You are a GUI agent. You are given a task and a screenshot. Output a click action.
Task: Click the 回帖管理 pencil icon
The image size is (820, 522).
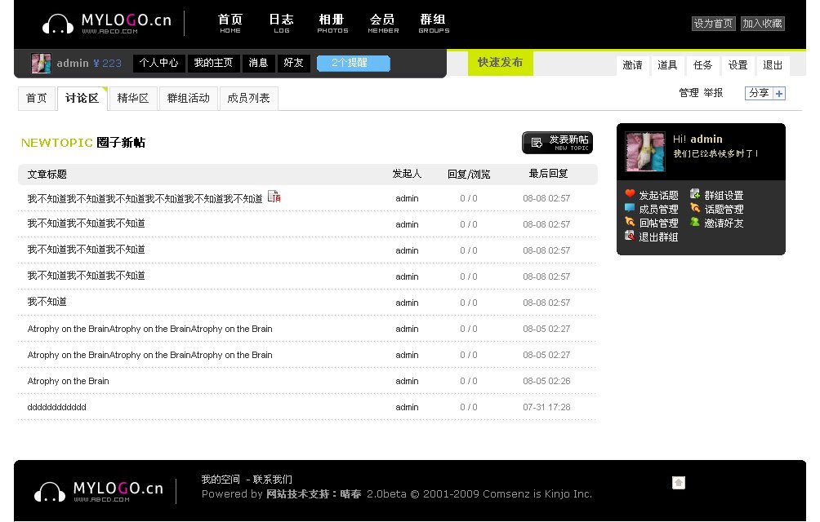630,222
